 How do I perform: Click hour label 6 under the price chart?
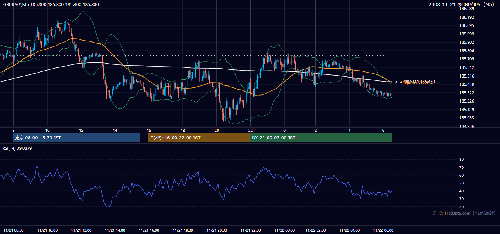click(x=383, y=130)
